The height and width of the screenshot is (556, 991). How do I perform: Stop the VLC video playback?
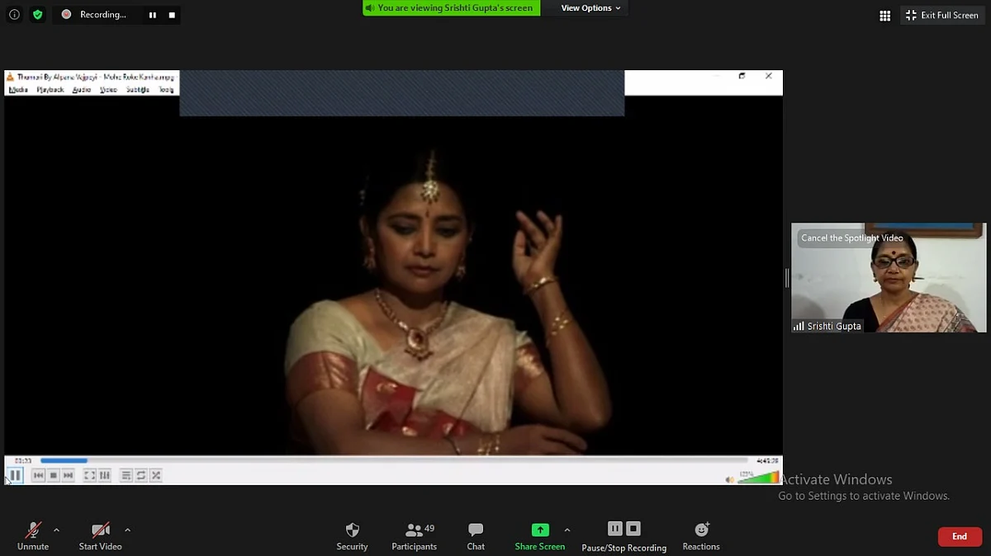tap(53, 475)
